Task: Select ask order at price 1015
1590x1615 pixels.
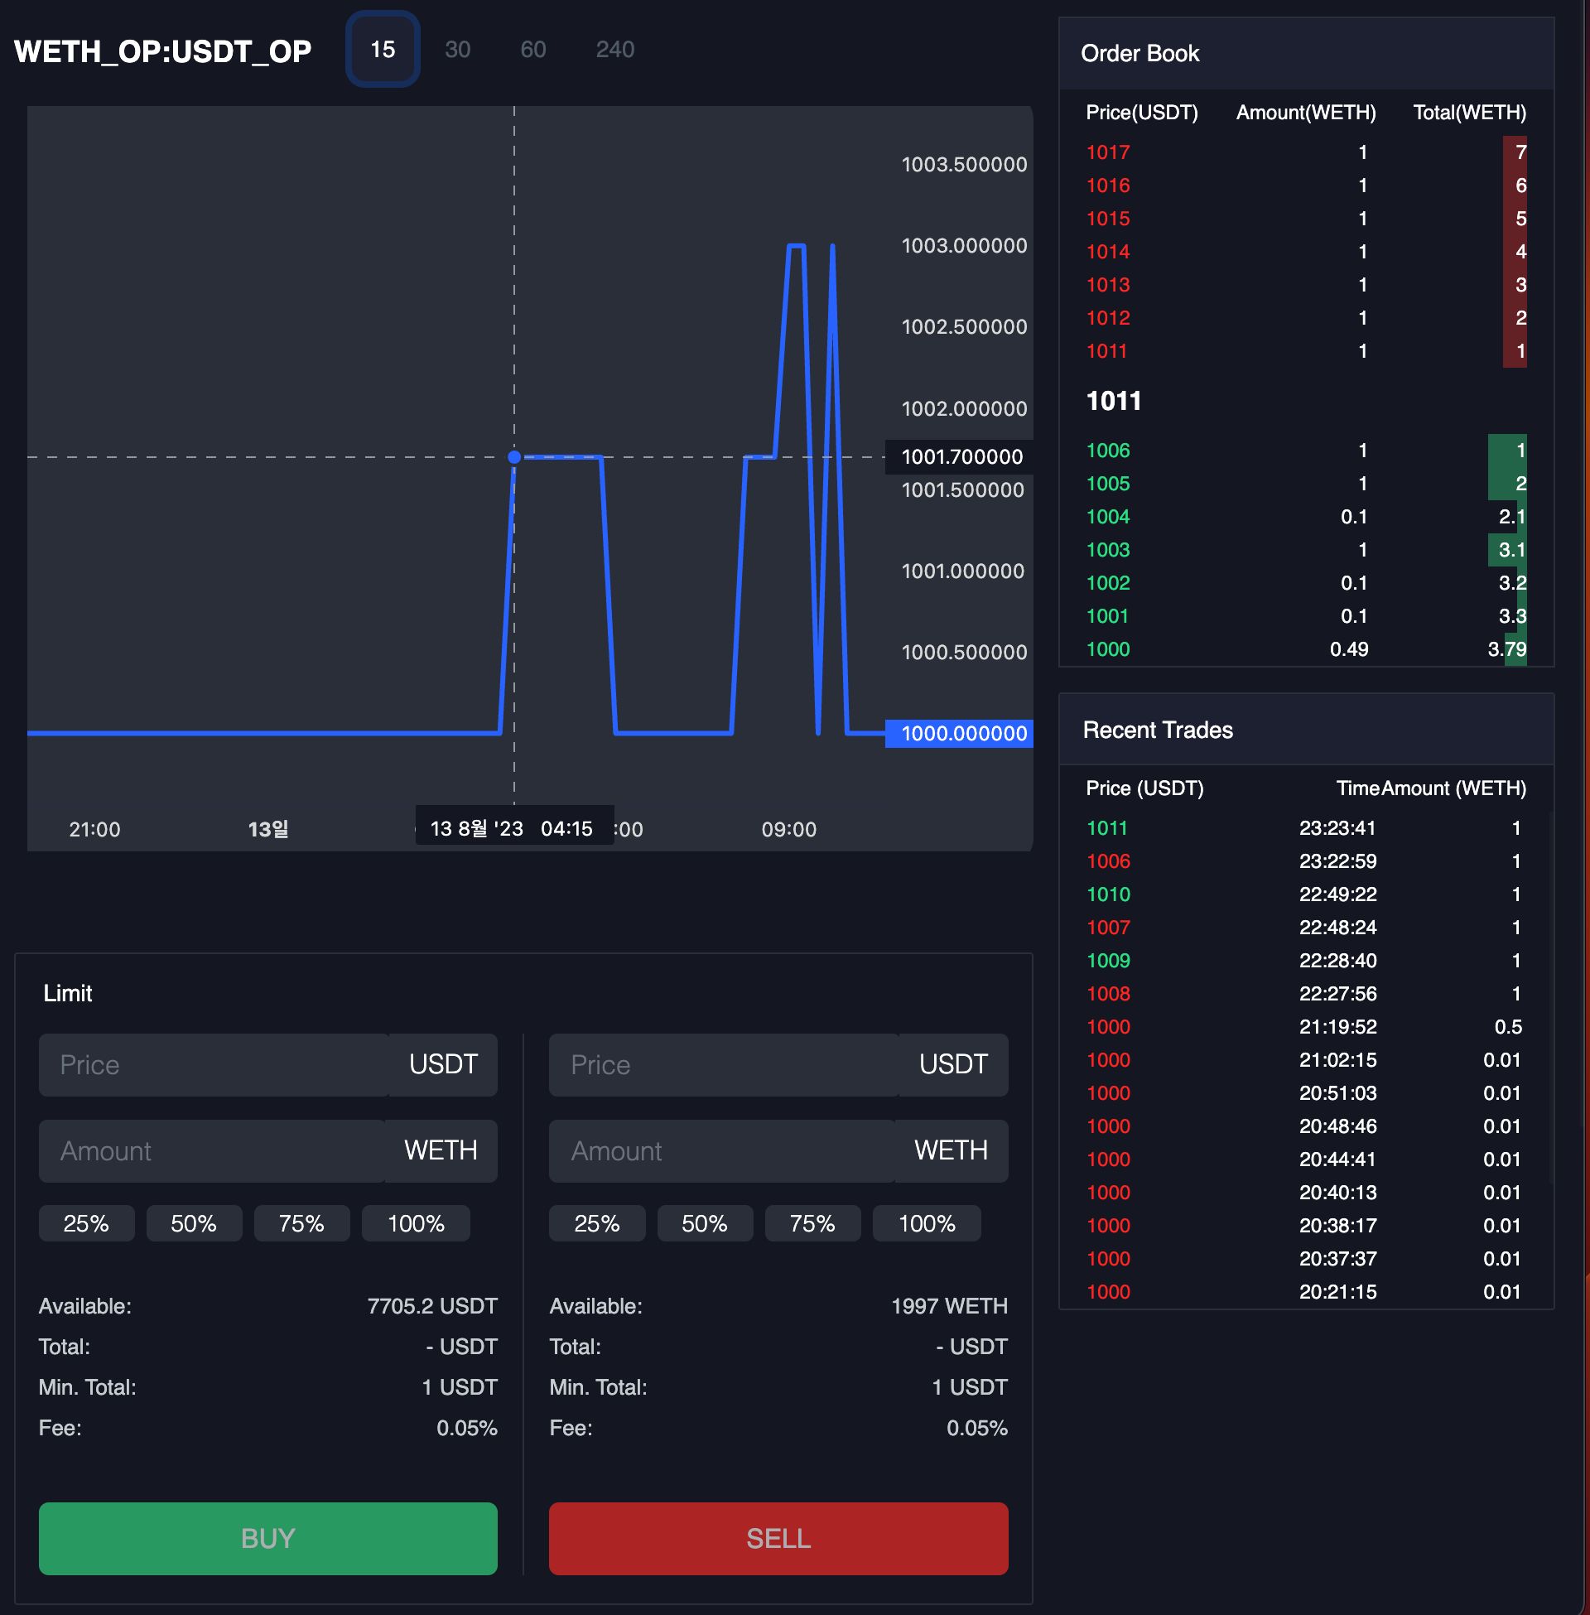Action: [x=1306, y=219]
